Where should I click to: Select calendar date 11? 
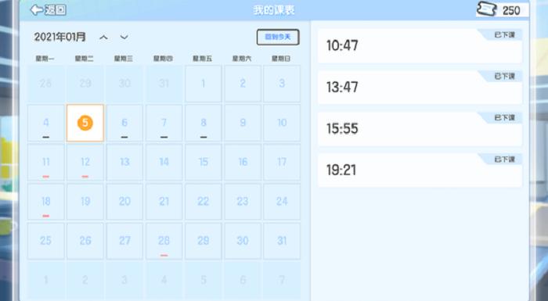[45, 163]
